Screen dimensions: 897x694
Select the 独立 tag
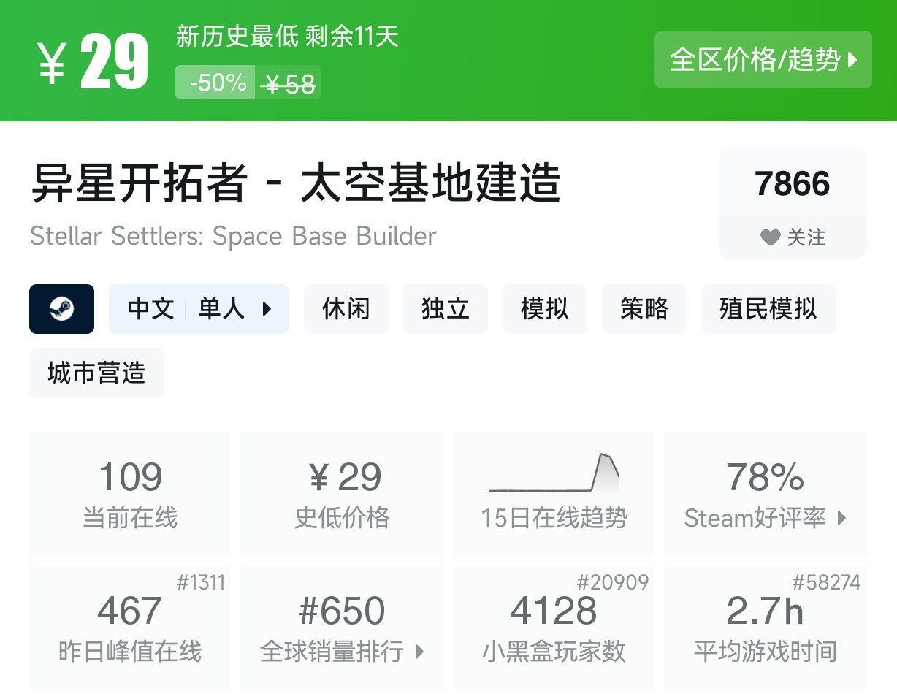pyautogui.click(x=445, y=309)
